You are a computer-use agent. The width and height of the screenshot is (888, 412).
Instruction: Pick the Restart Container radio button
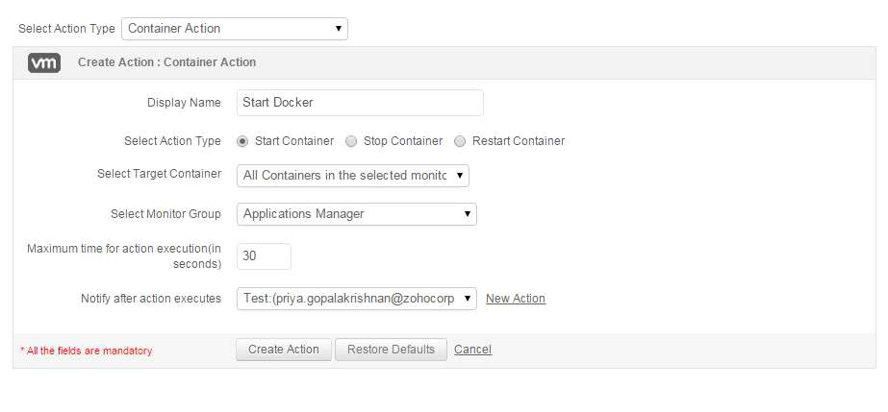point(460,141)
